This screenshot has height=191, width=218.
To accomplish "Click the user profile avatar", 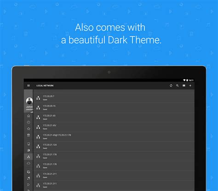I will tap(29, 101).
